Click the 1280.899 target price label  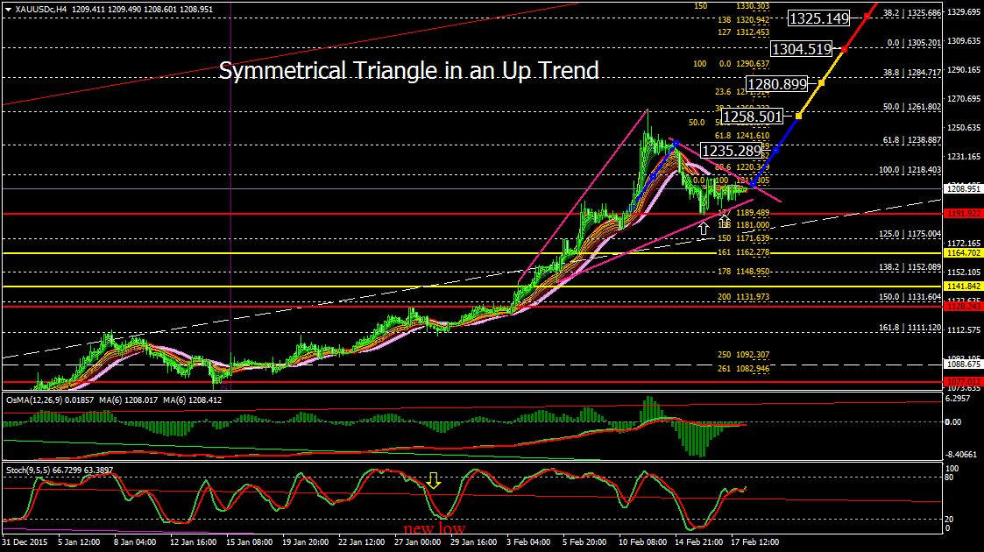pyautogui.click(x=777, y=83)
